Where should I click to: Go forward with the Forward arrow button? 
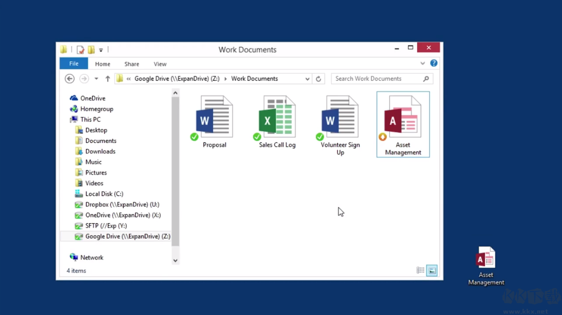pyautogui.click(x=84, y=79)
